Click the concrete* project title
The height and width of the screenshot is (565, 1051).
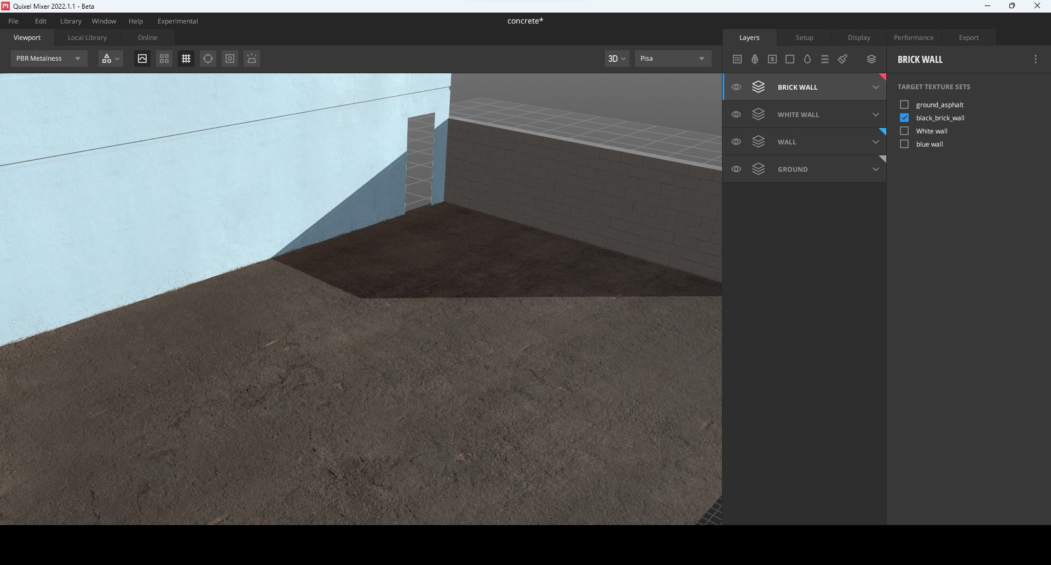pyautogui.click(x=525, y=21)
